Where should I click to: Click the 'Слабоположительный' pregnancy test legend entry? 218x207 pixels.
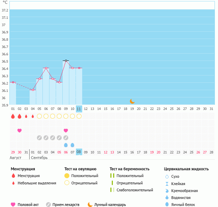point(134,190)
